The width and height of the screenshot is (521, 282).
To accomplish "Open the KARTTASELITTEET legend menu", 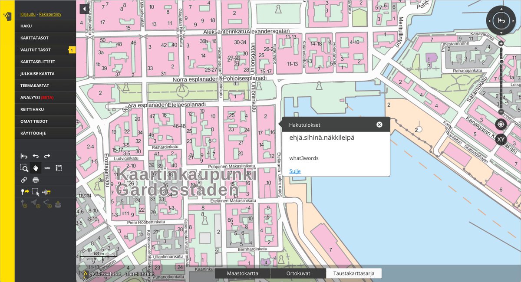I will tap(45, 62).
